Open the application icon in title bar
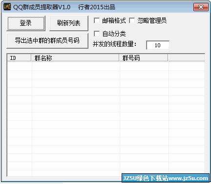Image resolution: width=211 pixels, height=184 pixels. pos(7,7)
